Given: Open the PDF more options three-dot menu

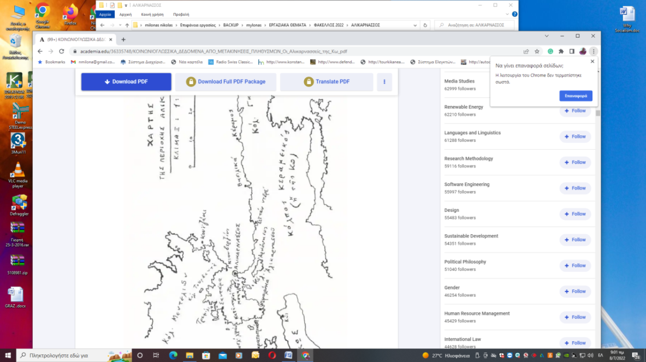Looking at the screenshot, I should [384, 82].
